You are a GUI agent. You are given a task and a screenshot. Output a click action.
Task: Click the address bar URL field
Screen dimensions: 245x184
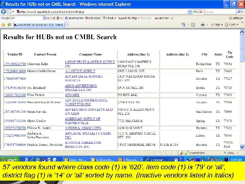[x=102, y=12]
